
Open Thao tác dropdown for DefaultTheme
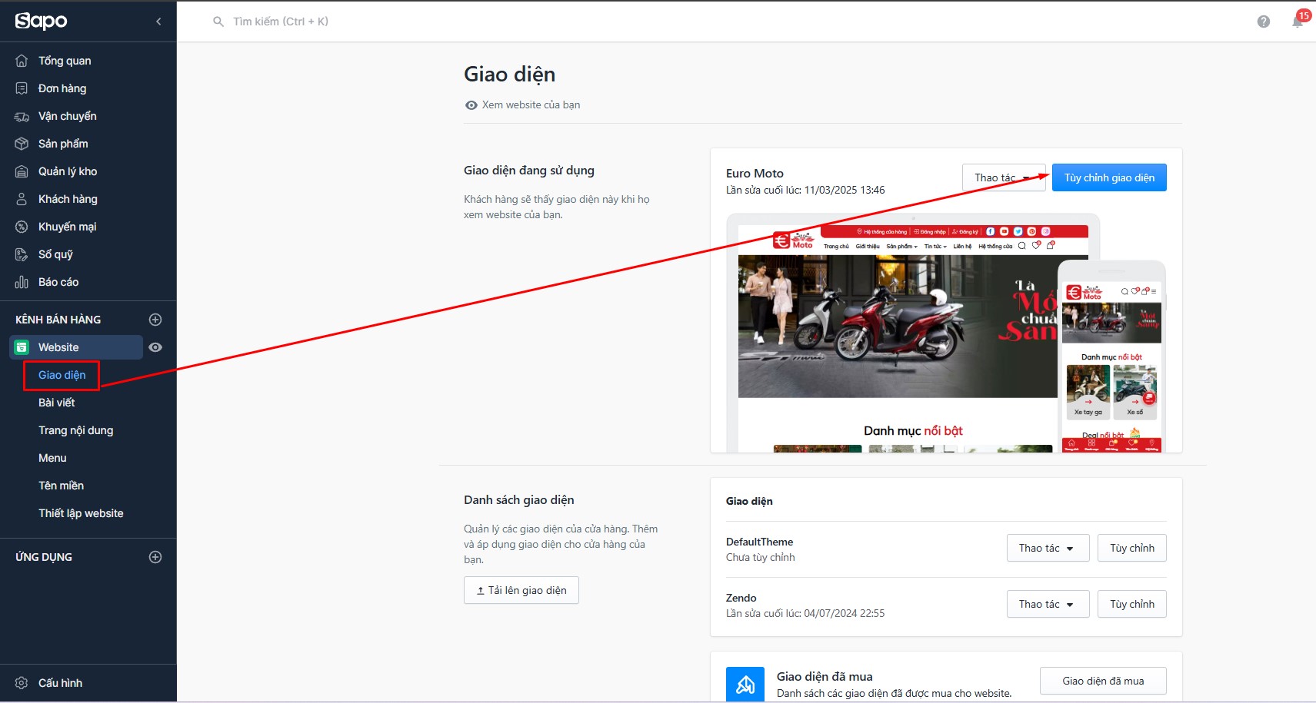click(1048, 548)
